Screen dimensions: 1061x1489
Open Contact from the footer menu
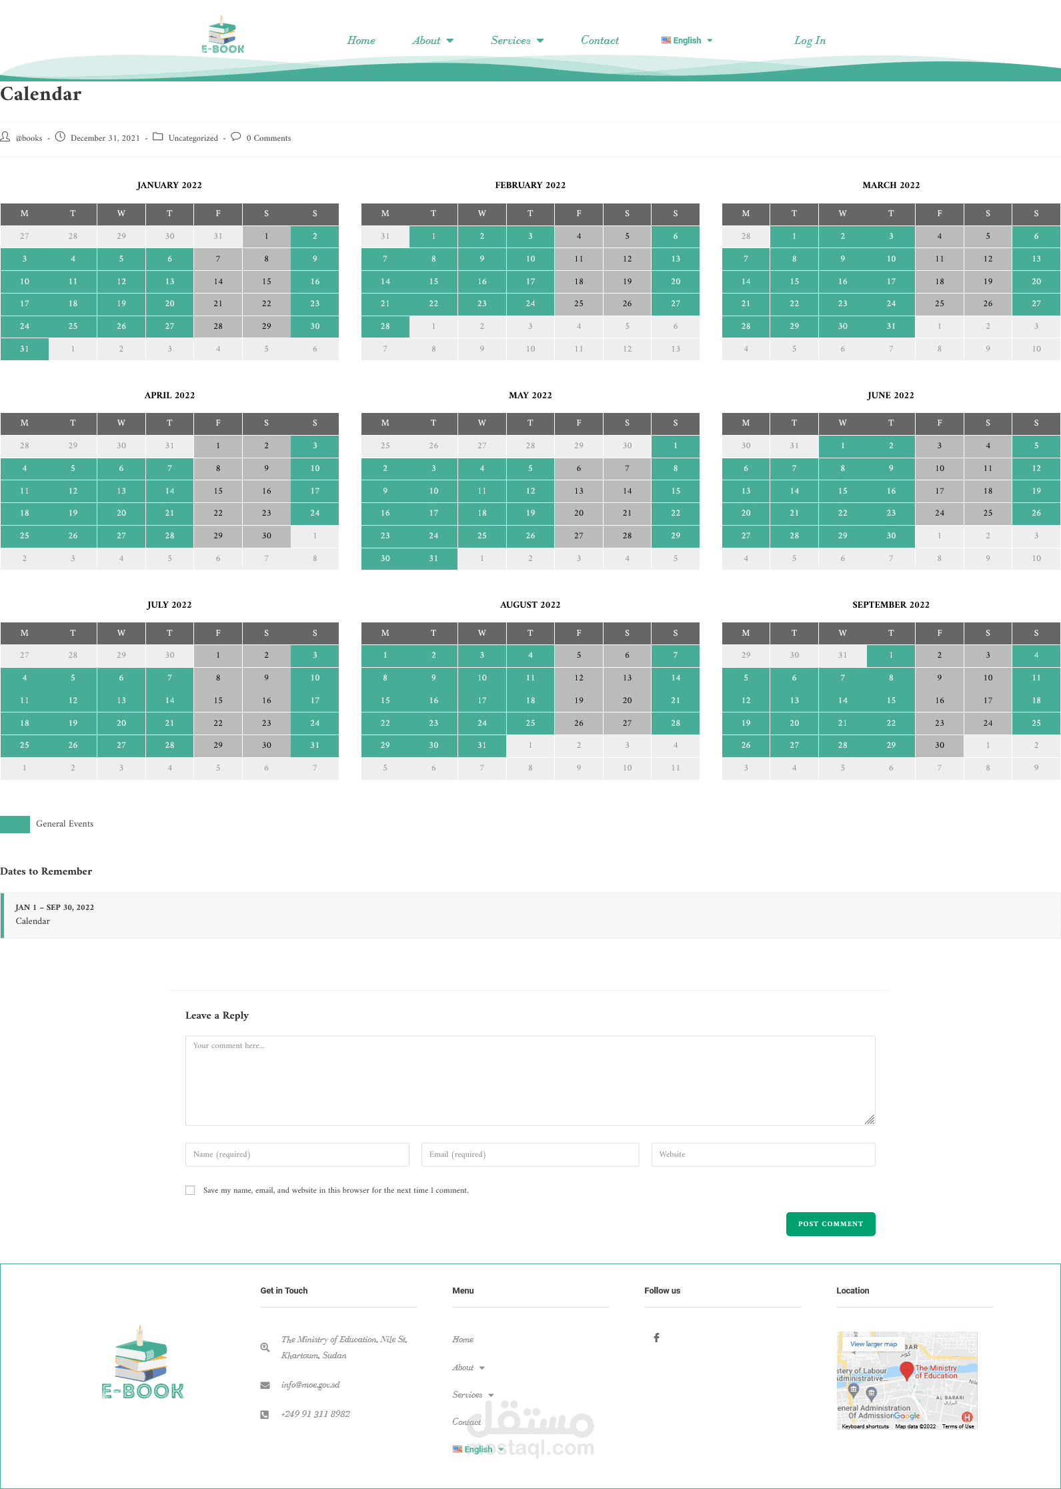click(x=466, y=1422)
